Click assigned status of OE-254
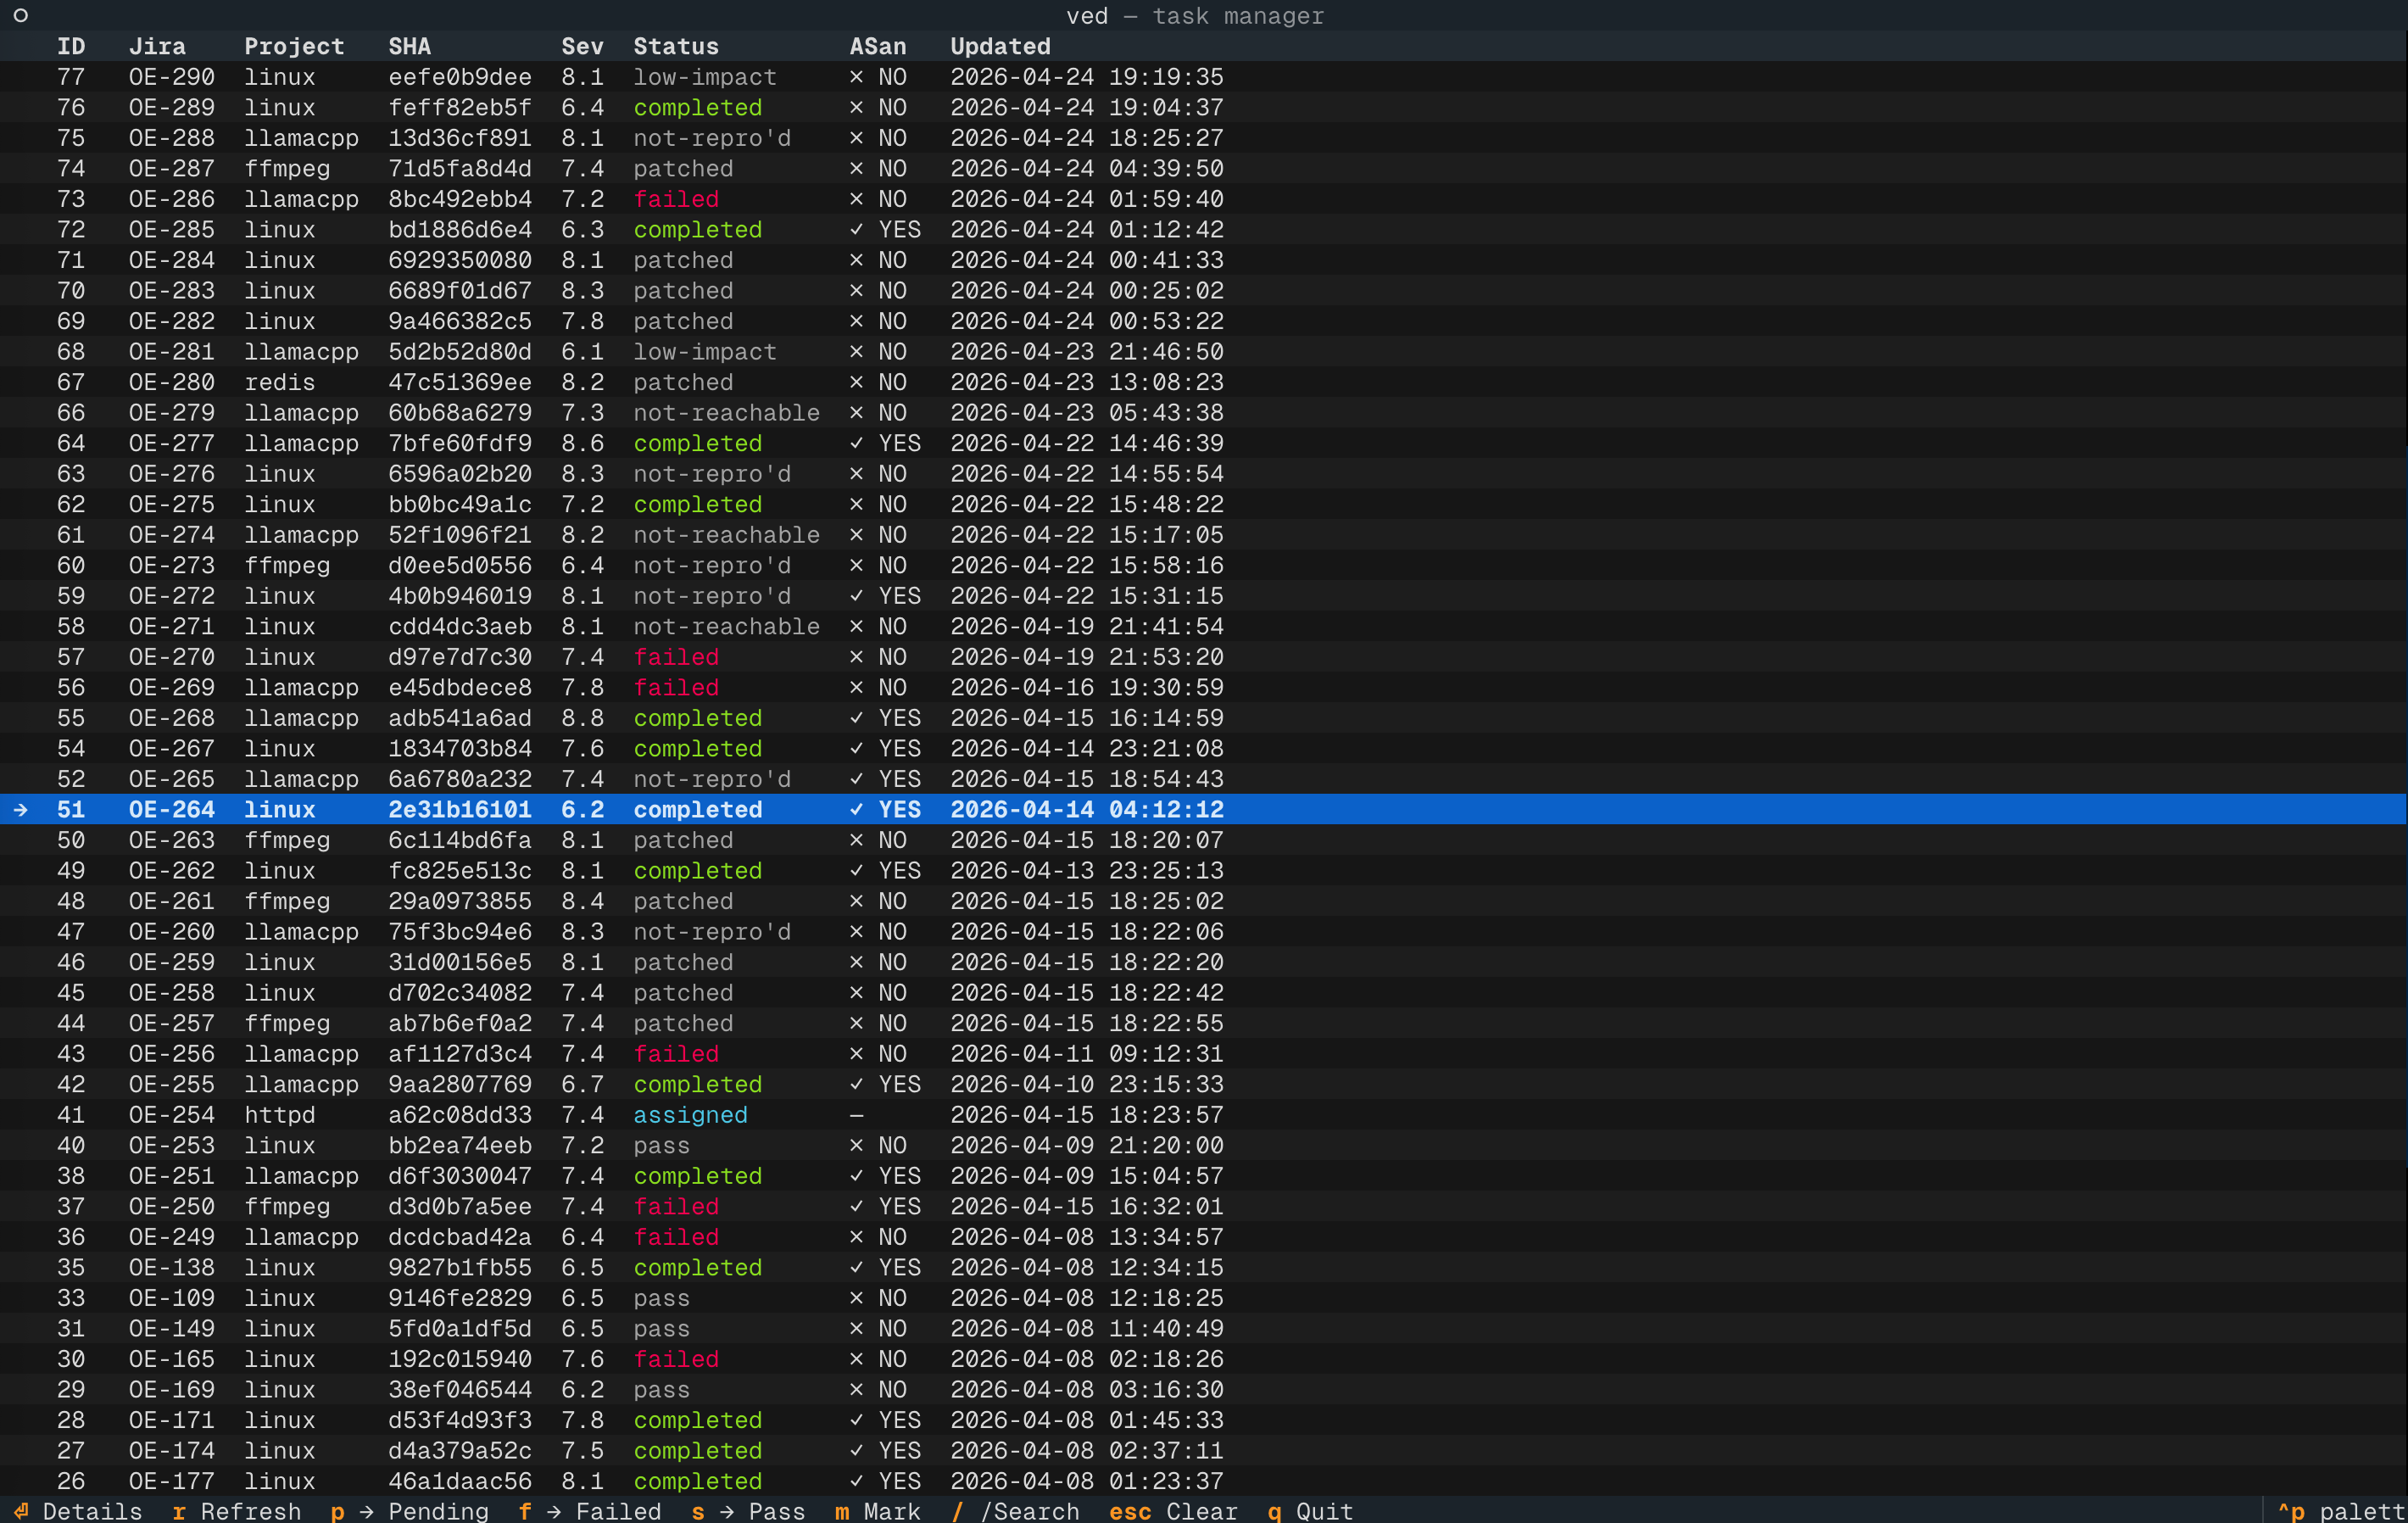Screen dimensions: 2408x1523 (x=690, y=1114)
